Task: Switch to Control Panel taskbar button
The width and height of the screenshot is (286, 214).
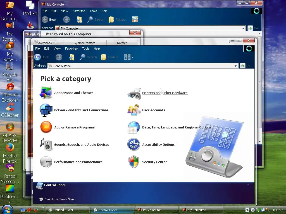Action: (x=112, y=210)
